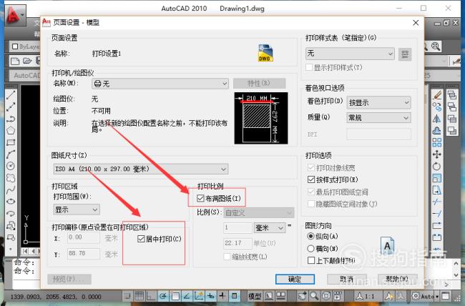Viewport: 465px width, 306px height.
Task: Select the Arc tool in draw toolbar
Action: pyautogui.click(x=11, y=154)
